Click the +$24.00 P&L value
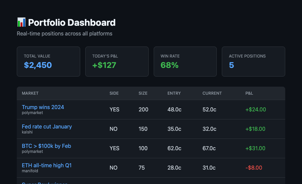This screenshot has height=184, width=302. (256, 109)
